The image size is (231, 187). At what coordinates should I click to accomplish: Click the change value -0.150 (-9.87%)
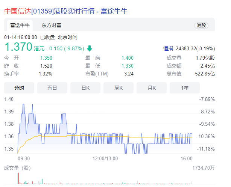[66, 48]
